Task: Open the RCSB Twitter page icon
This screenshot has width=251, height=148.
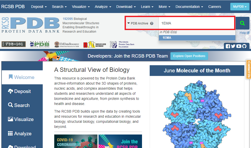Action: pyautogui.click(x=233, y=46)
